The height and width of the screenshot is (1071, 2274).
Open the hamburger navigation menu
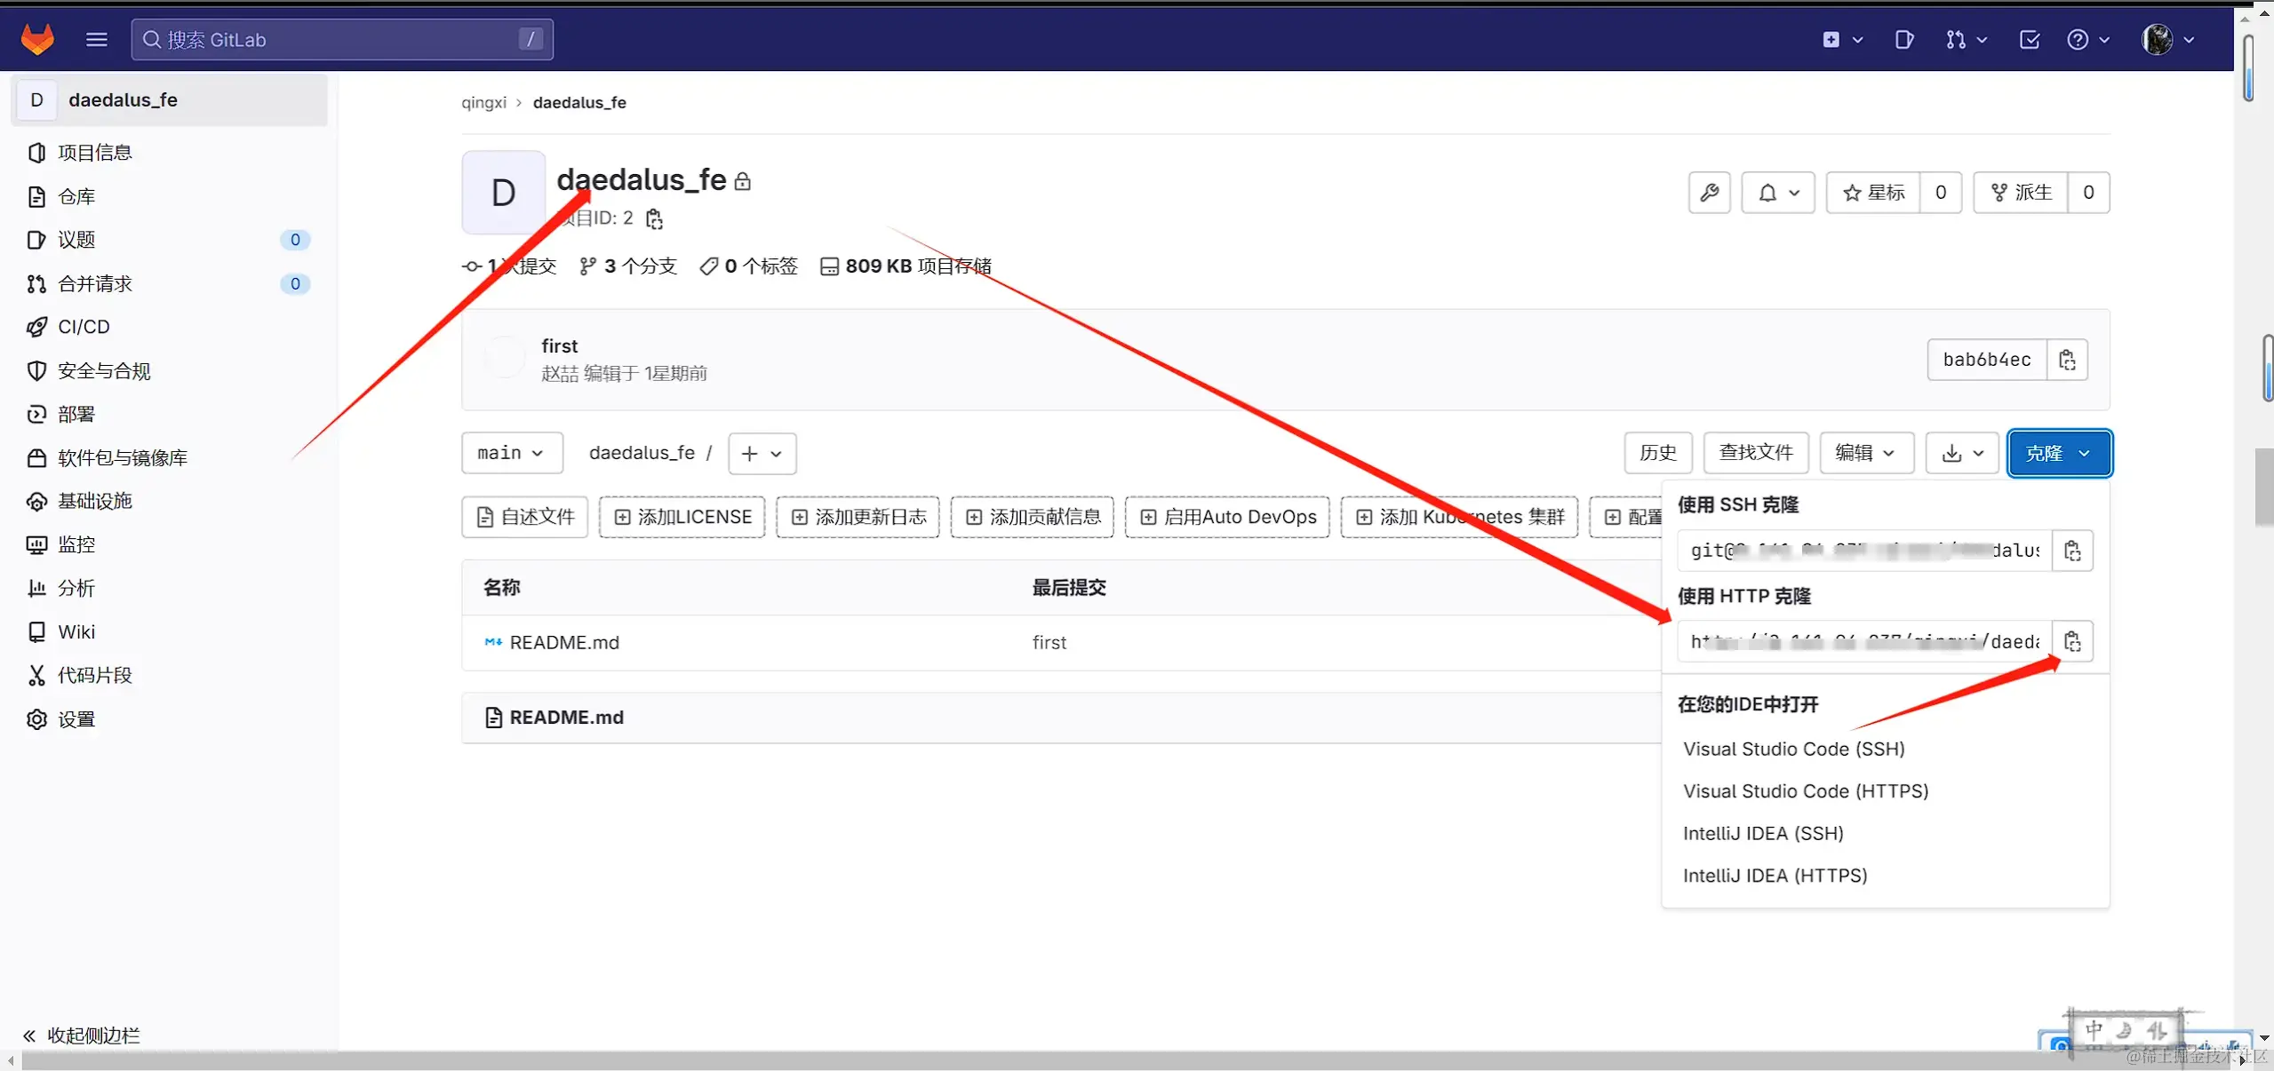click(x=97, y=39)
